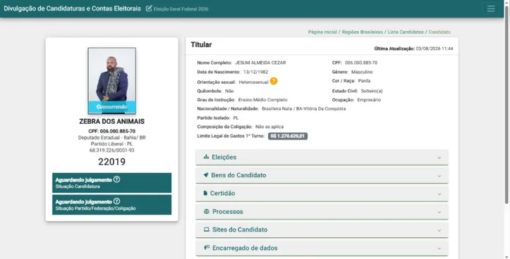Image resolution: width=510 pixels, height=259 pixels.
Task: Click the Ensino Médio Completo value
Action: (263, 100)
